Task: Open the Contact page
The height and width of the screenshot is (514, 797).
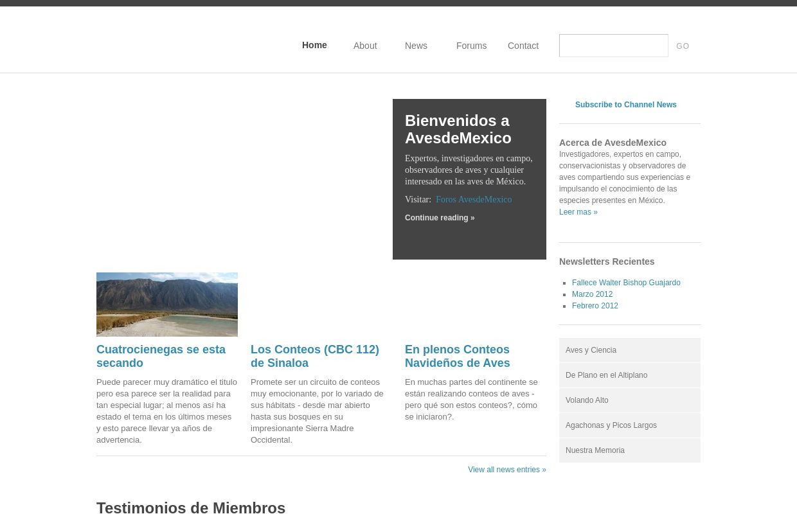Action: pyautogui.click(x=523, y=46)
